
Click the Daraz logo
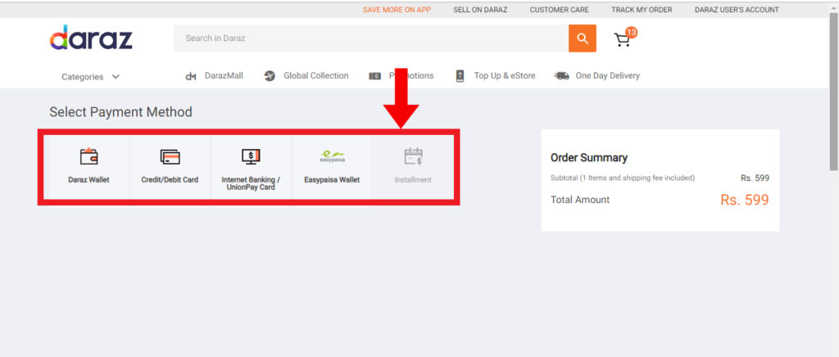click(91, 38)
